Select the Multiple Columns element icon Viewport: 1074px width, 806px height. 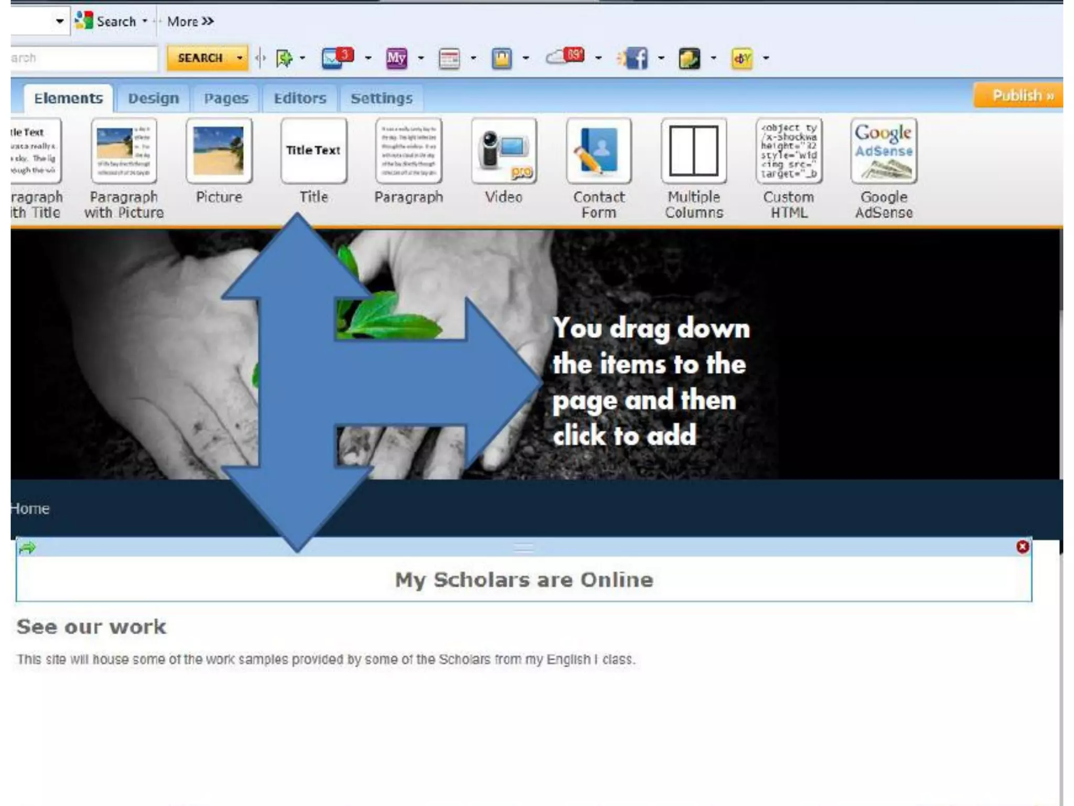[693, 151]
